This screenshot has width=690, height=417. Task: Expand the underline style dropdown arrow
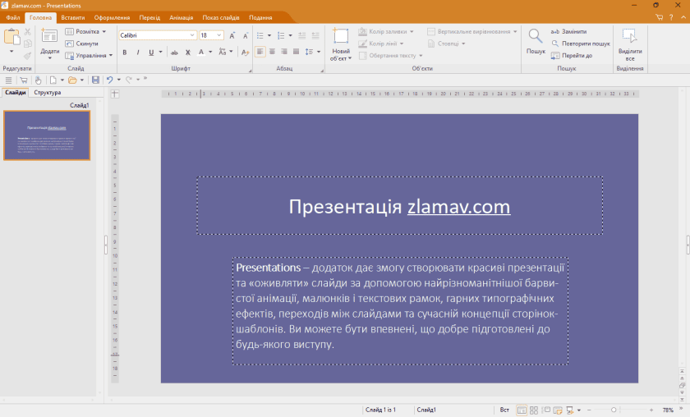[161, 53]
